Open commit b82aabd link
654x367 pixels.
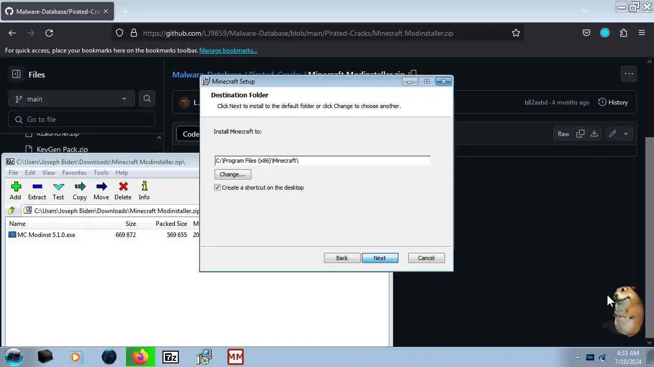[536, 102]
